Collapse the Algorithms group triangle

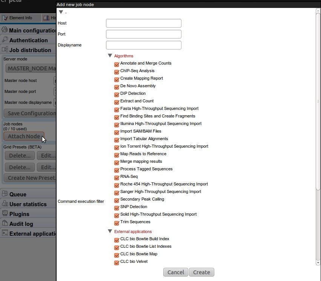tap(110, 56)
